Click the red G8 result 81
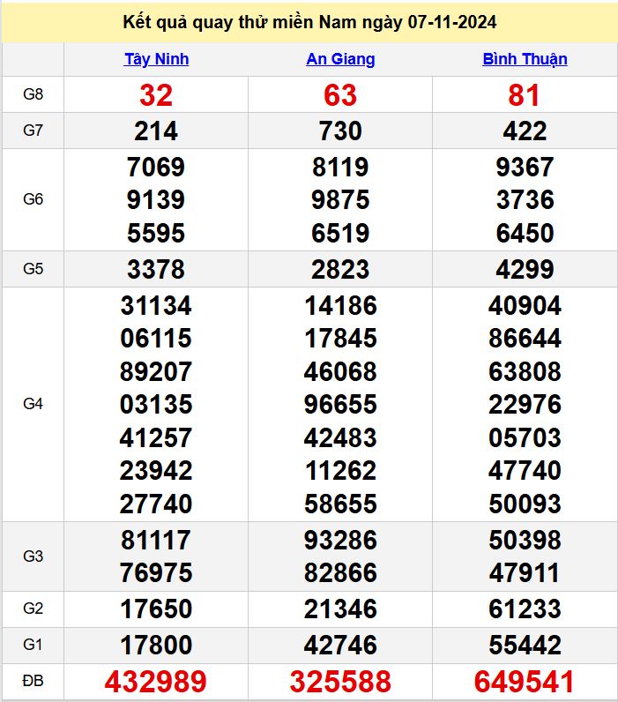The height and width of the screenshot is (702, 618). (524, 95)
